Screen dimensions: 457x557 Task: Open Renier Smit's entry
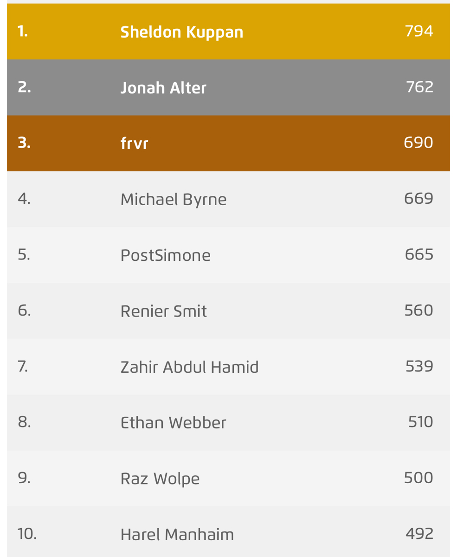163,311
